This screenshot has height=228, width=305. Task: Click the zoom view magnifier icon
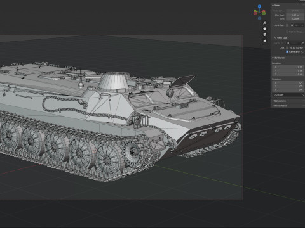pyautogui.click(x=264, y=23)
